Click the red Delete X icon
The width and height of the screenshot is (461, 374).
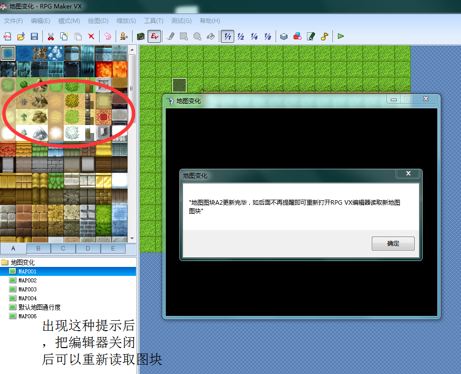pyautogui.click(x=91, y=36)
